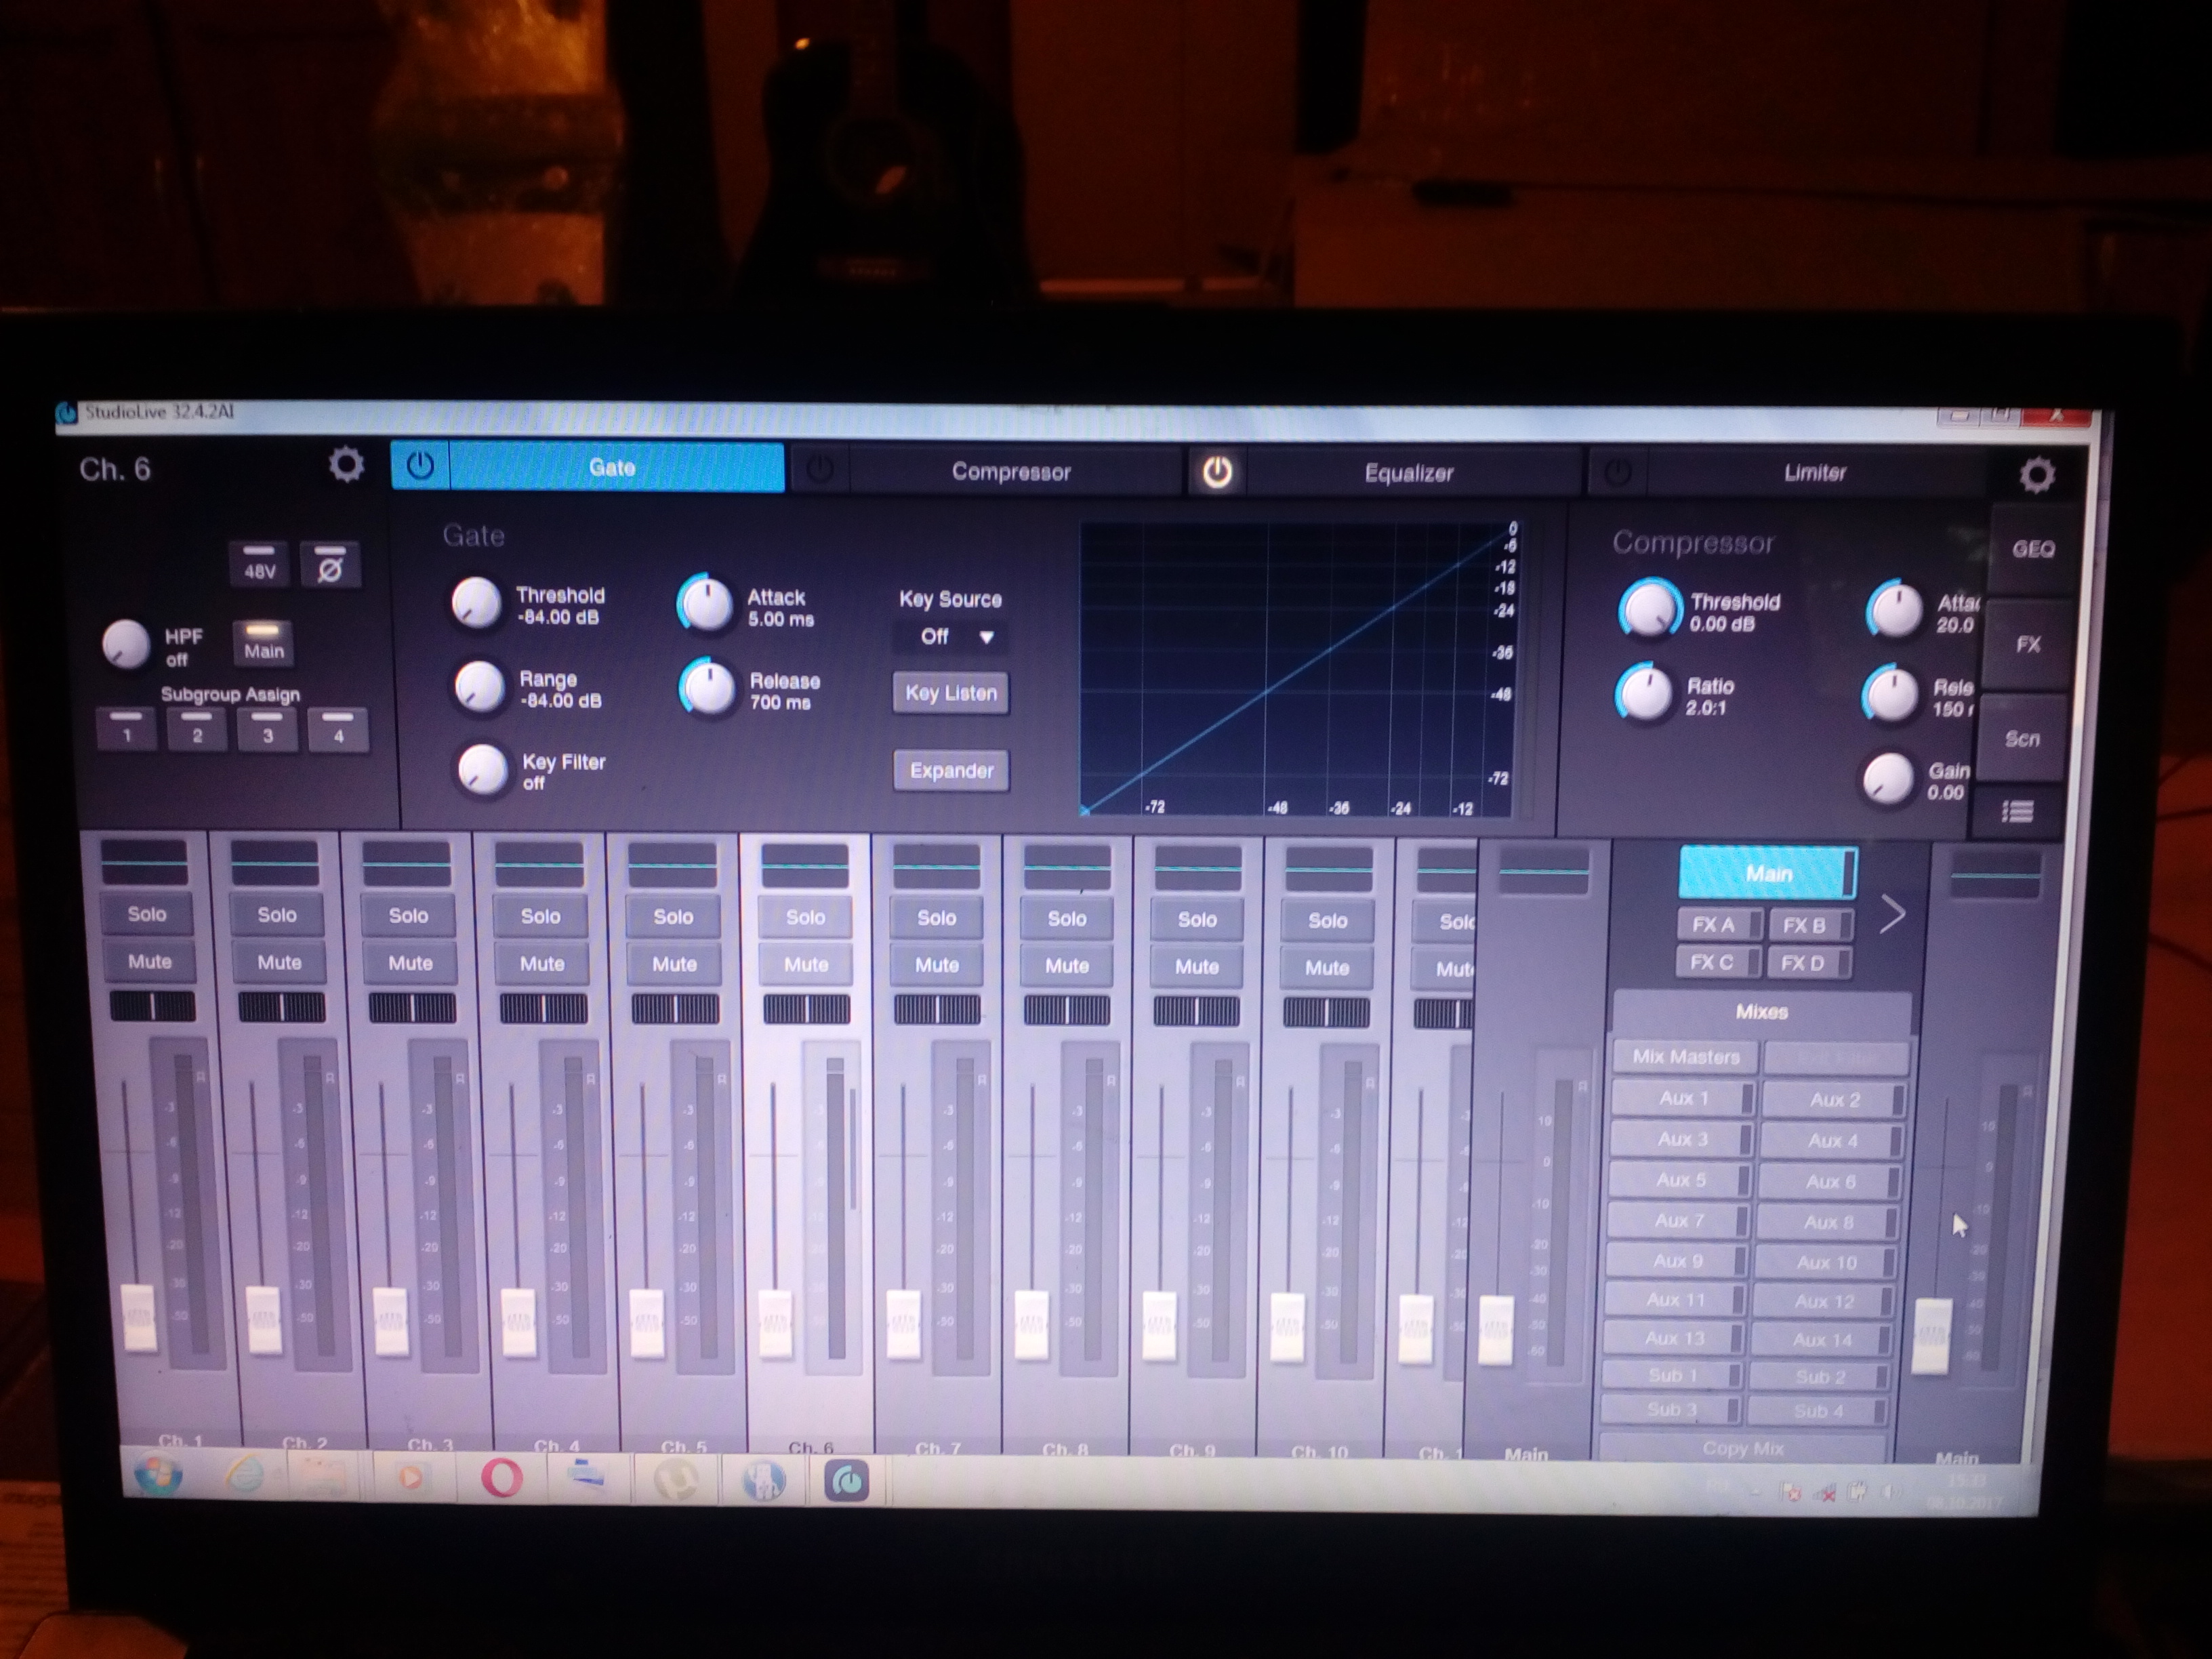The width and height of the screenshot is (2212, 1659).
Task: Open Opera from the Windows taskbar
Action: click(x=502, y=1478)
